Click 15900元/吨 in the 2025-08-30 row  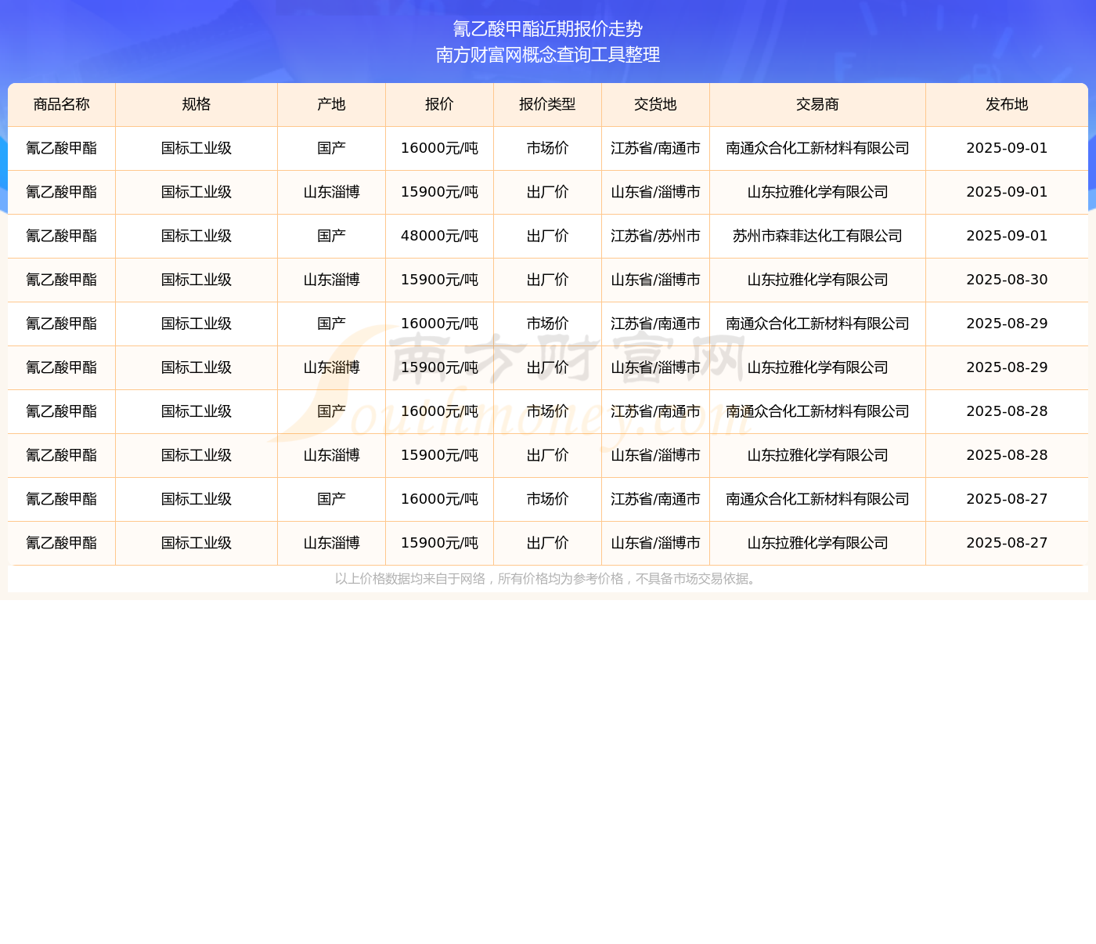pyautogui.click(x=440, y=280)
